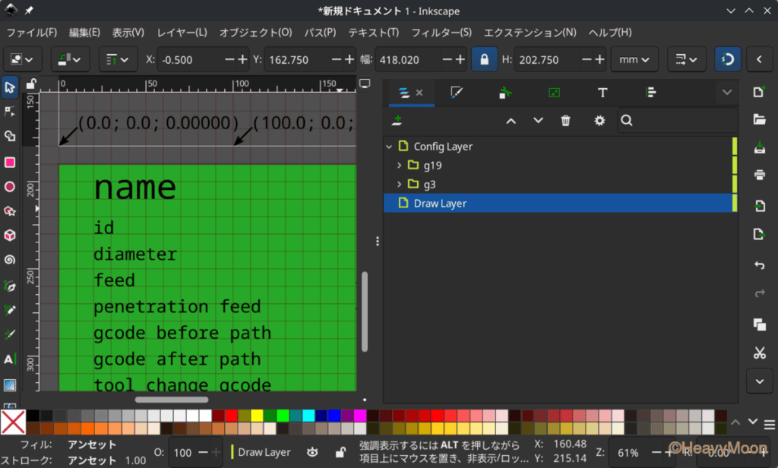Collapse the Config Layer tree
The height and width of the screenshot is (468, 778).
pyautogui.click(x=390, y=147)
